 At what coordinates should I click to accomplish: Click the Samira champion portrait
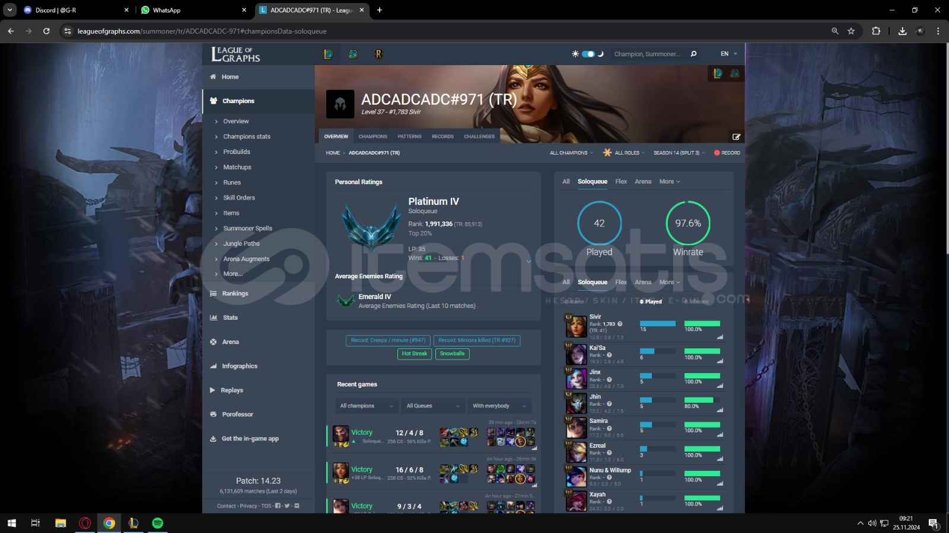[x=575, y=427]
